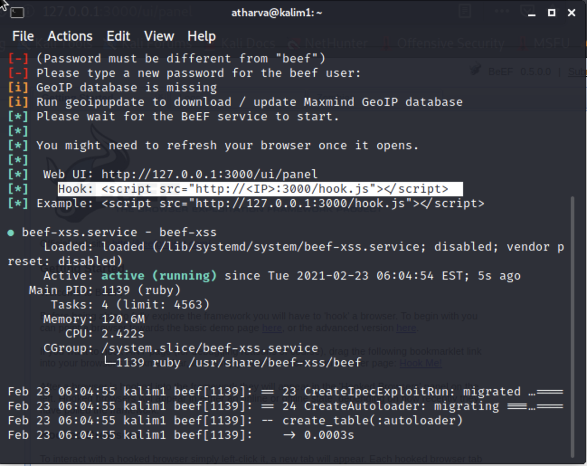The height and width of the screenshot is (466, 587).
Task: Click 'CGroup: /system.slice/beef-xss.service' line
Action: coord(181,348)
